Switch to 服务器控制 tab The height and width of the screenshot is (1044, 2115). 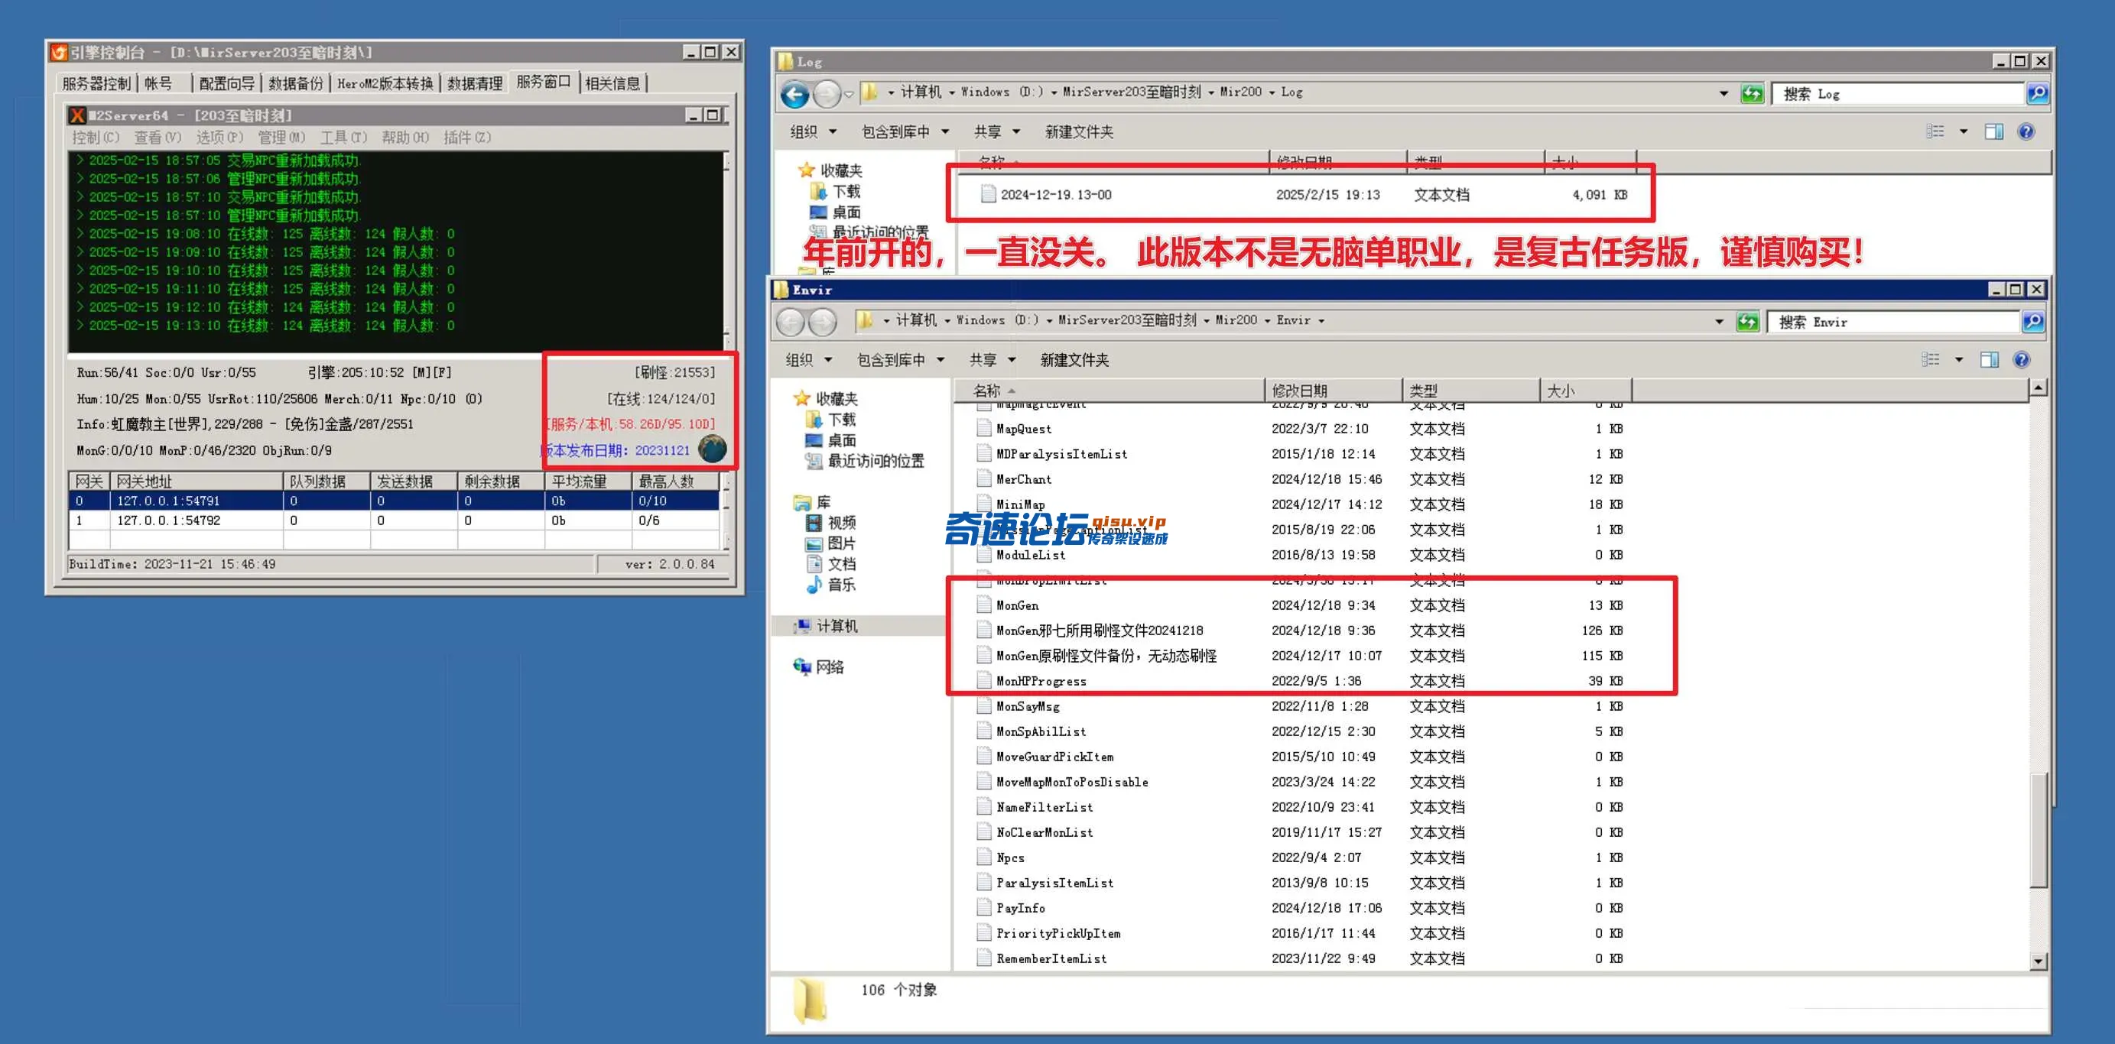[96, 84]
